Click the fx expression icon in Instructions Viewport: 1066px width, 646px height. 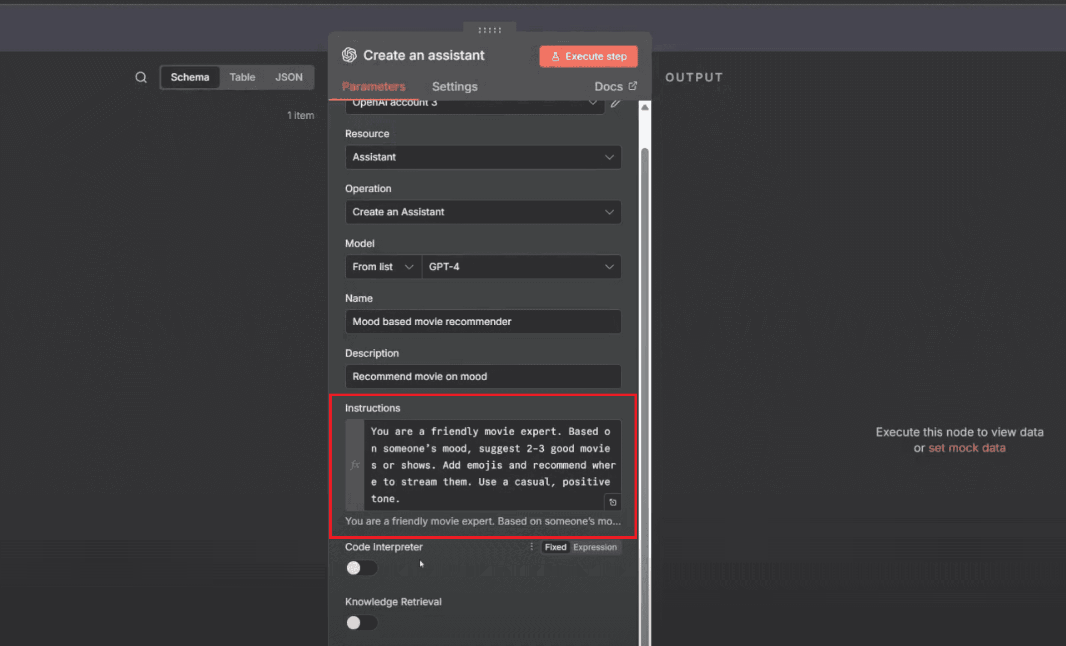tap(355, 464)
